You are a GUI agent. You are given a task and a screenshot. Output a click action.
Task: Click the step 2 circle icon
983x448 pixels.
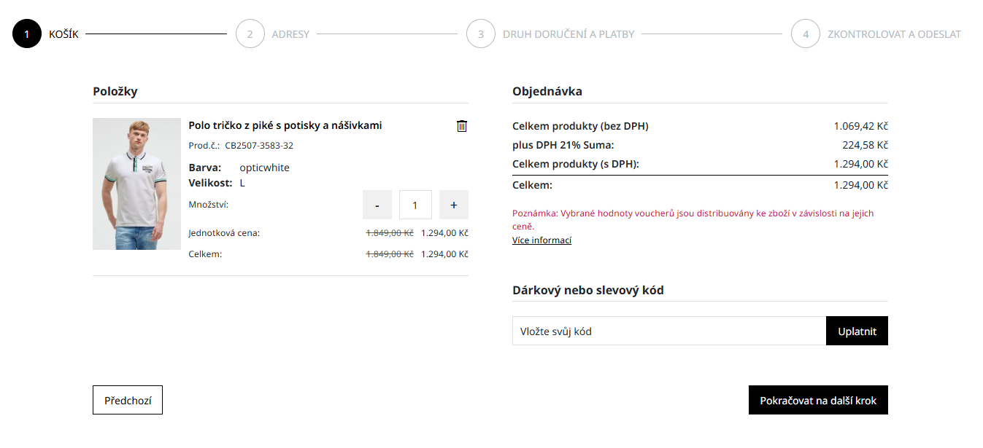pos(250,34)
